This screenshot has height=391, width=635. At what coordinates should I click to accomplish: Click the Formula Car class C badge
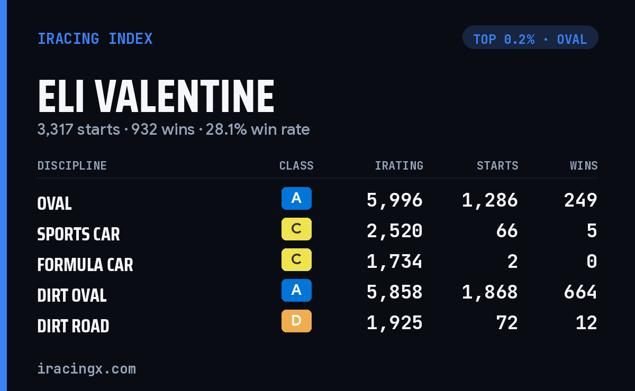296,259
